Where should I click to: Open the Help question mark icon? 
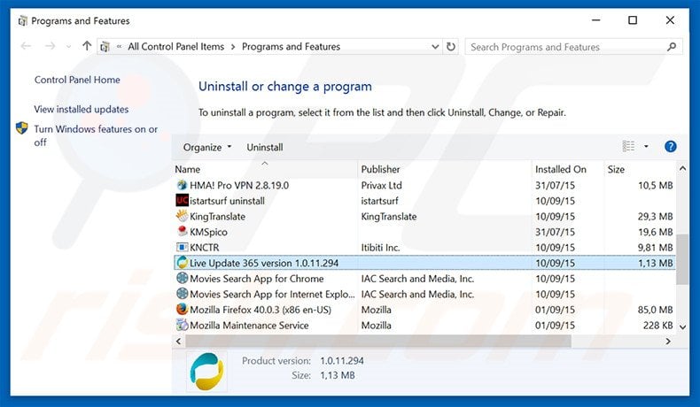click(x=670, y=146)
